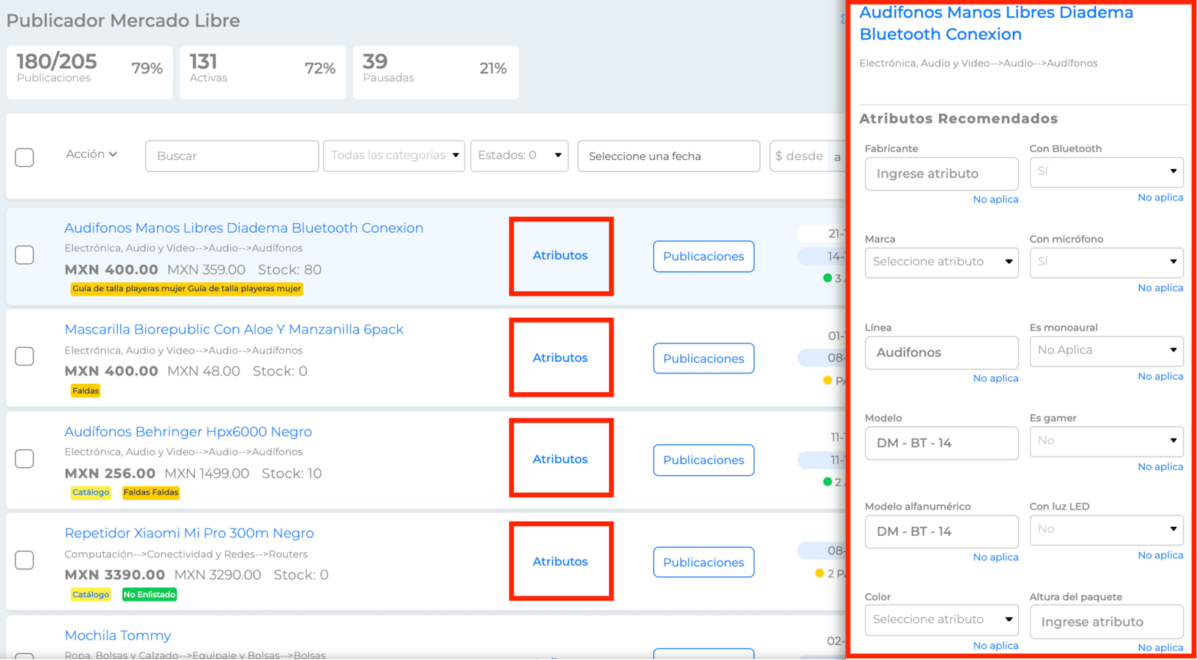Open the Estados: 0 dropdown

[519, 156]
